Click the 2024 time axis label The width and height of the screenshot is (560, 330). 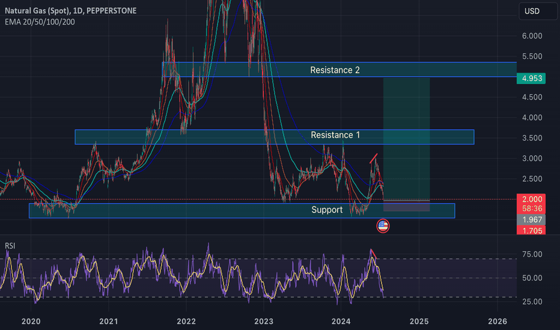341,322
